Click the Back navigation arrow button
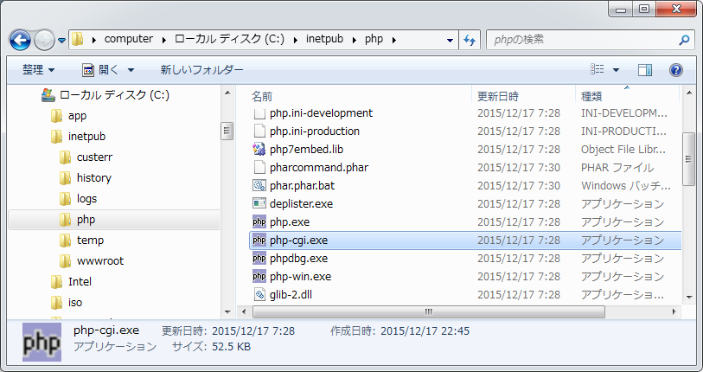This screenshot has height=372, width=703. coord(21,40)
